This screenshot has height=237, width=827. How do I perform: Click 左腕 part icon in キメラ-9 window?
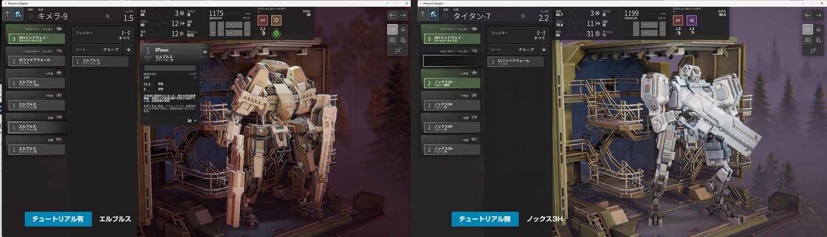[59, 118]
